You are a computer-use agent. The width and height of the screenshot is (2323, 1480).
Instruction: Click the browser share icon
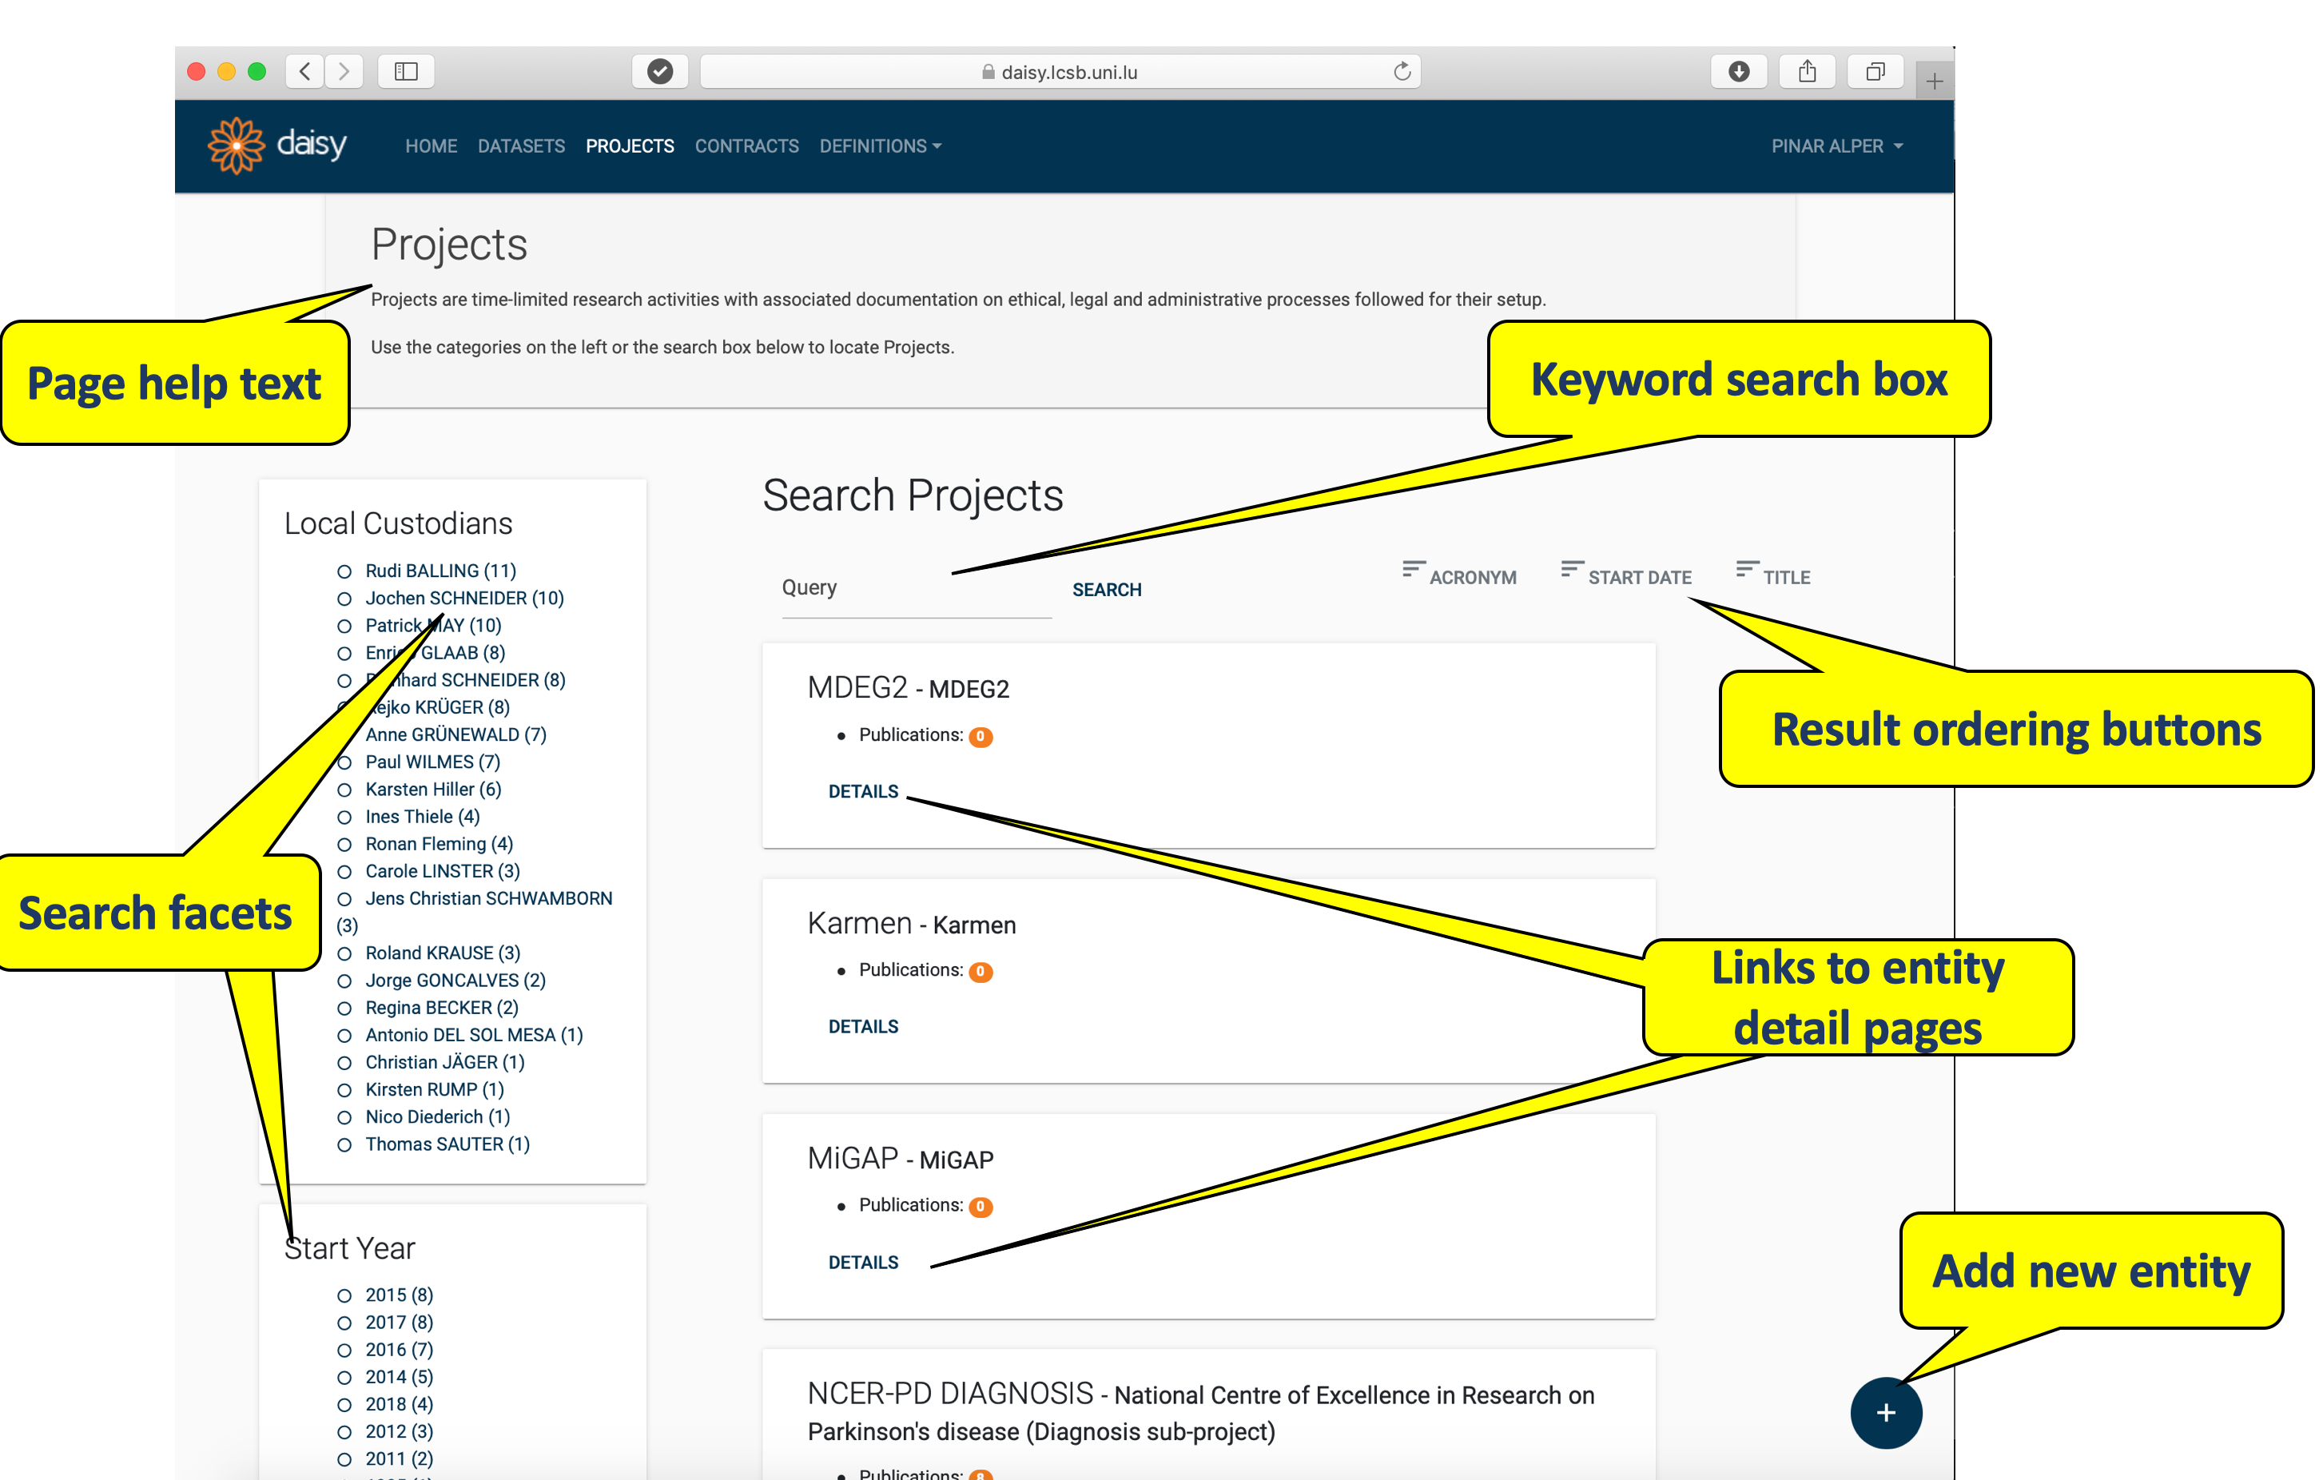pos(1807,71)
